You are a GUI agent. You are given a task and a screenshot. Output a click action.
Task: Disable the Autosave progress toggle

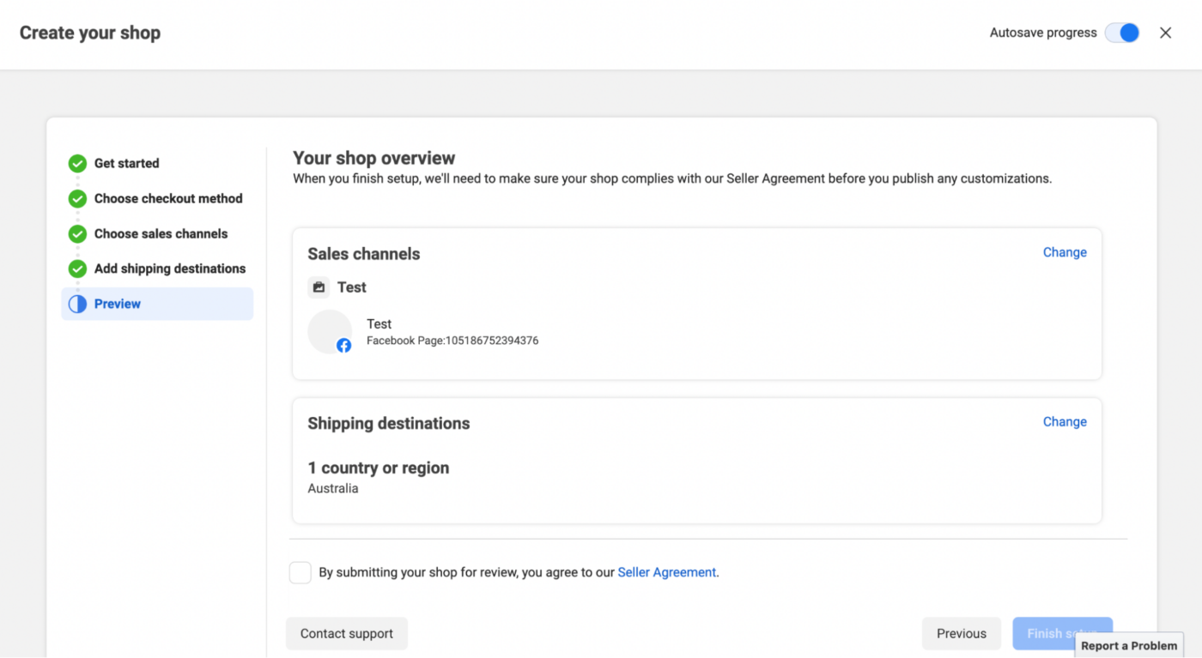click(x=1121, y=32)
